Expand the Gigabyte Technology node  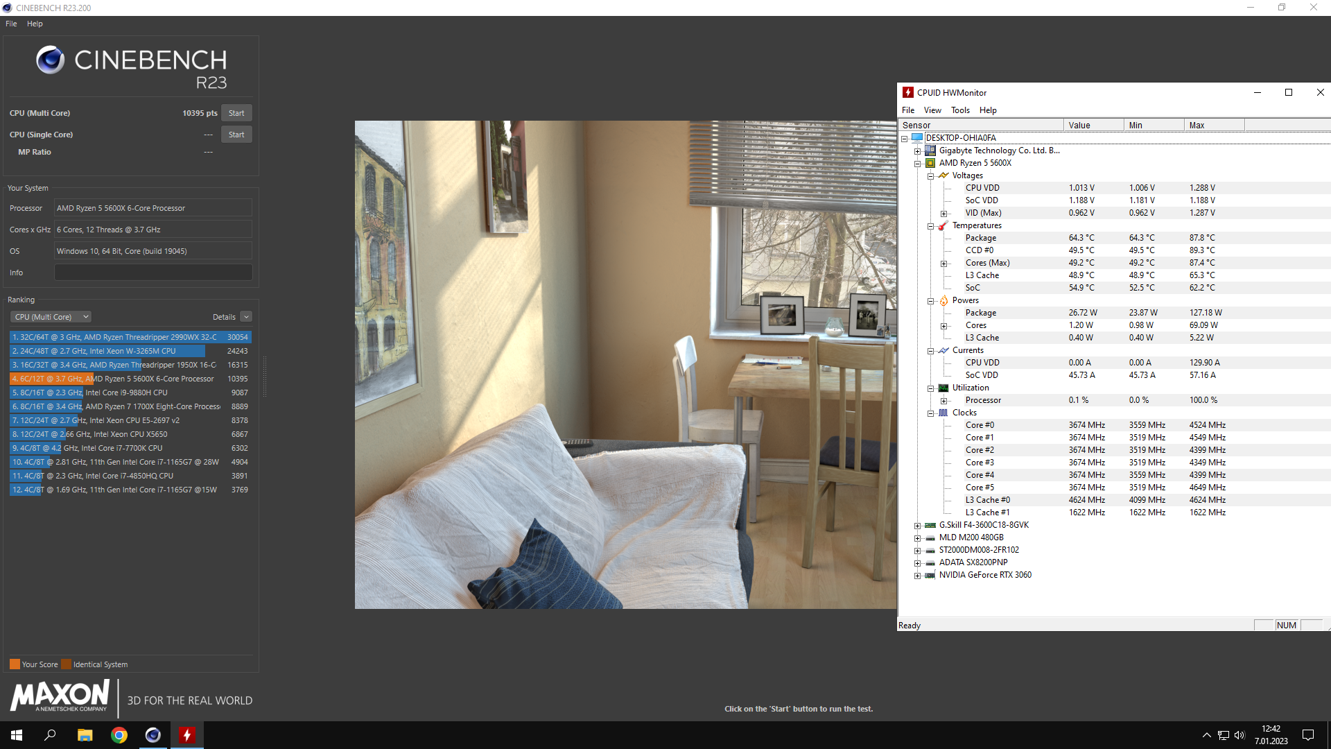click(x=917, y=151)
